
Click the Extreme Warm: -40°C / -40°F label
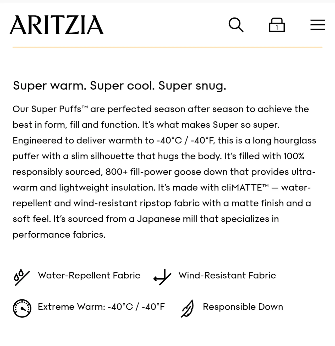pos(101,307)
